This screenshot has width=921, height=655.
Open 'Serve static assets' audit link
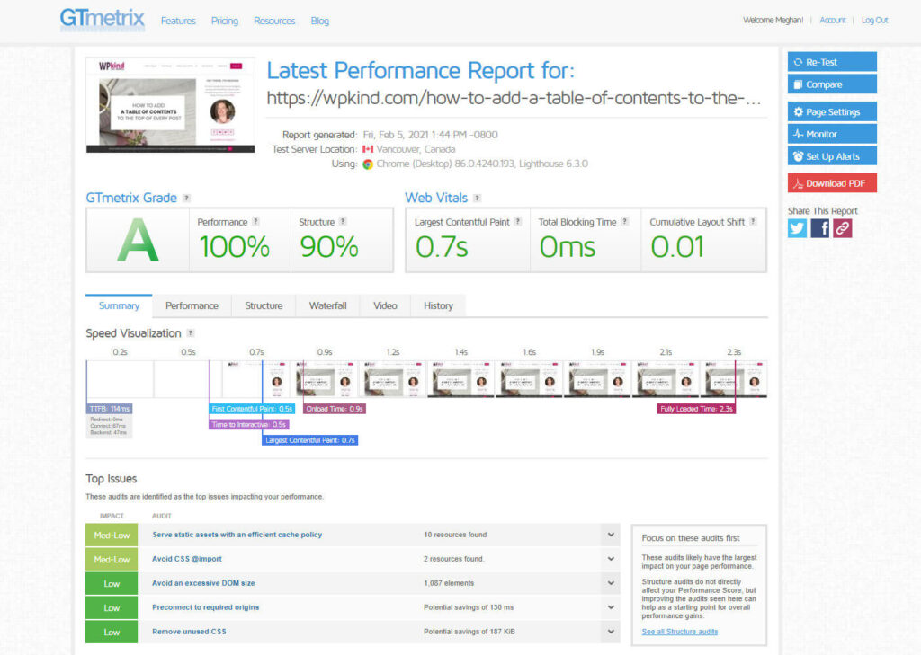(x=237, y=535)
